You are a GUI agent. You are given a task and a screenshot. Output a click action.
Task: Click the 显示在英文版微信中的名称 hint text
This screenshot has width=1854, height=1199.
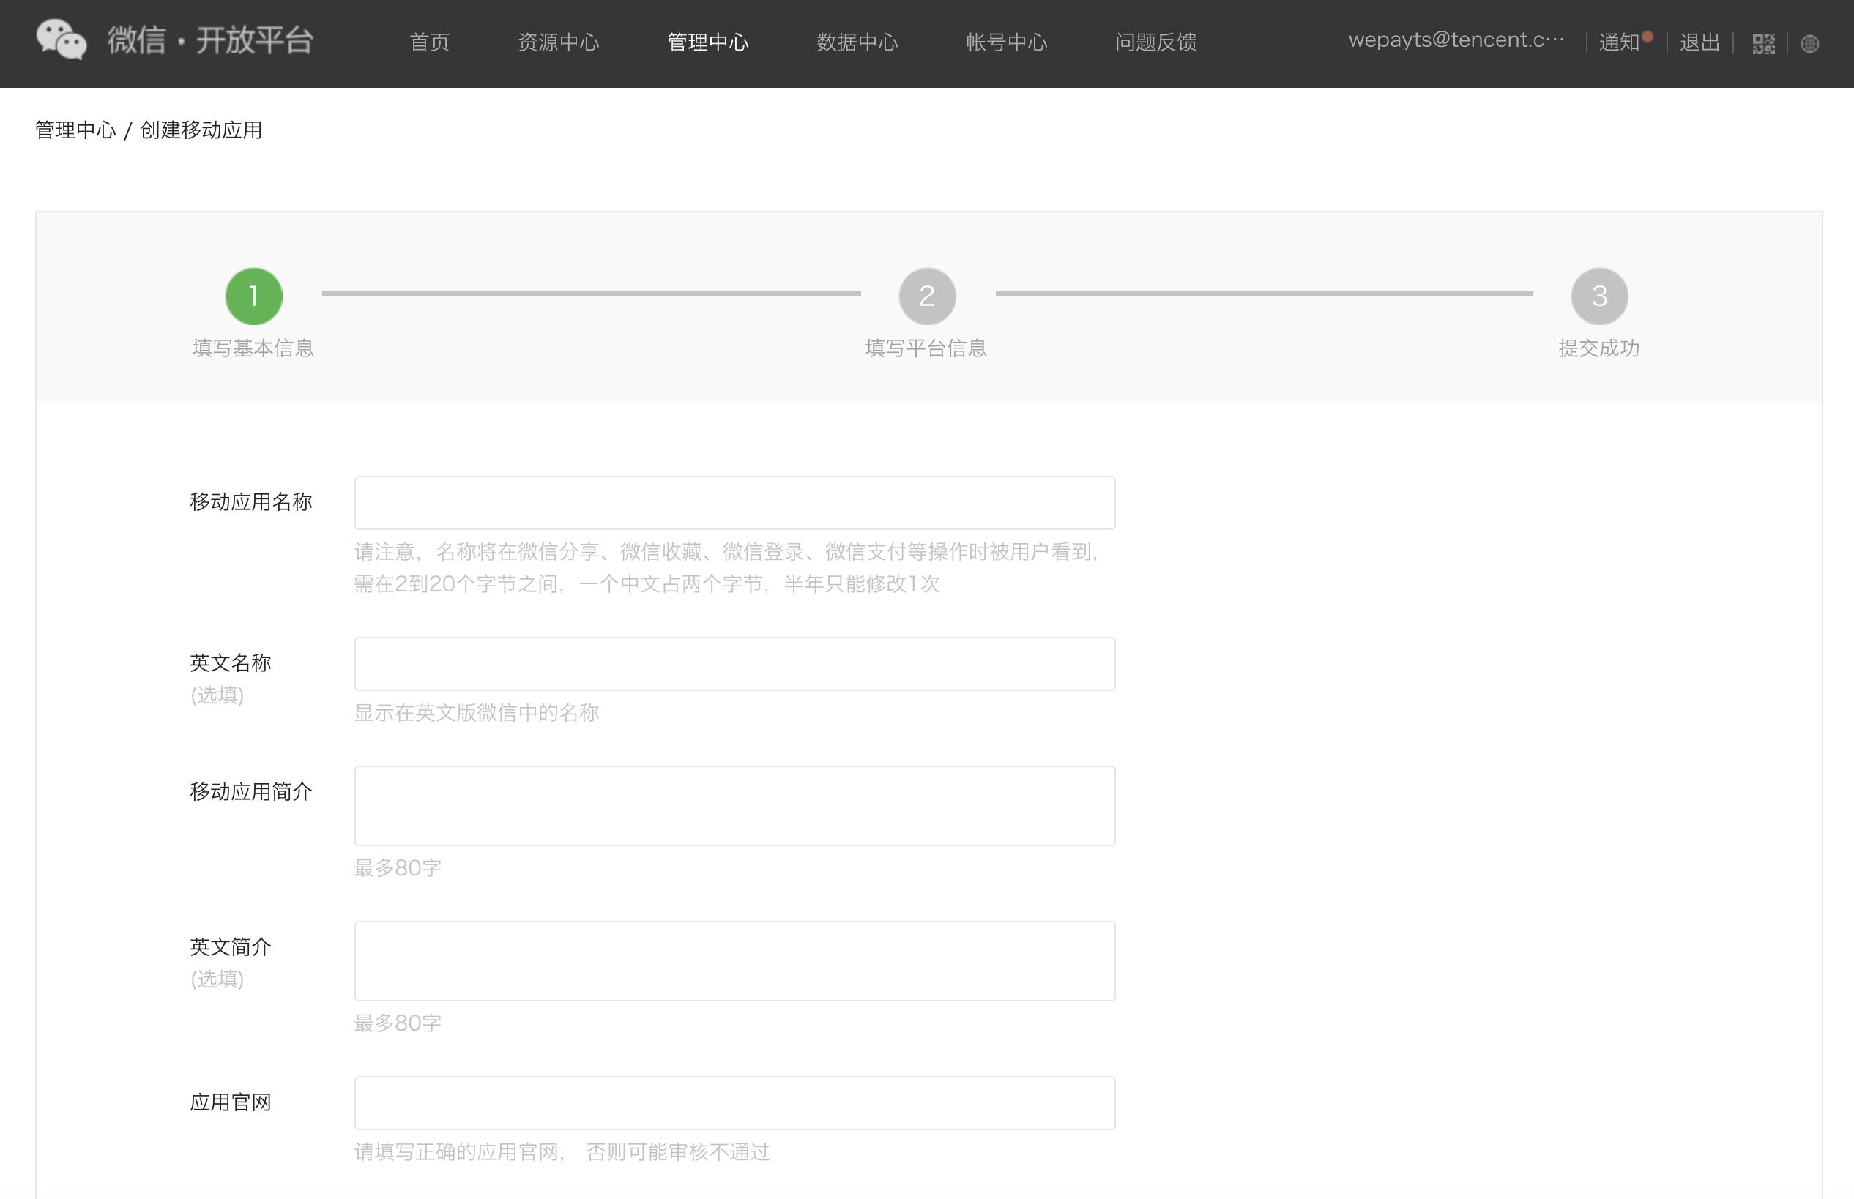477,712
